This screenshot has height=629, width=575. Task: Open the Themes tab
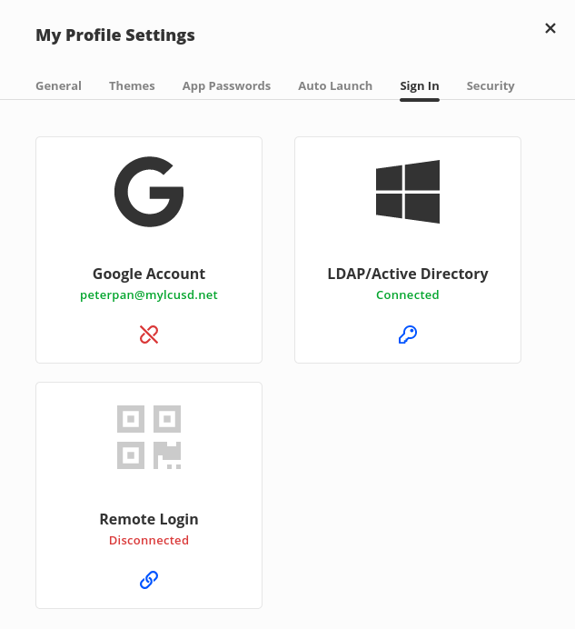click(x=132, y=85)
